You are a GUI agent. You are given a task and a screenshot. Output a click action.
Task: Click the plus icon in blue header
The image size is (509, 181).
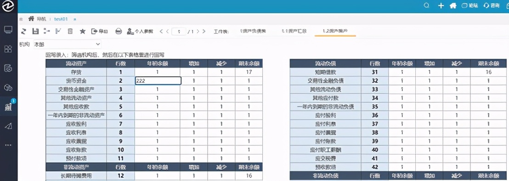441,5
